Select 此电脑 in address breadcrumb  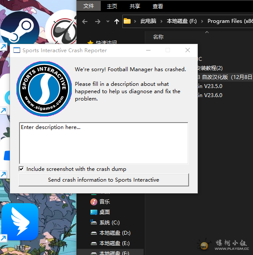148,21
